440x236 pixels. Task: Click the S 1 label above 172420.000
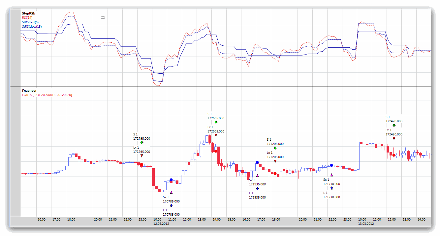388,117
